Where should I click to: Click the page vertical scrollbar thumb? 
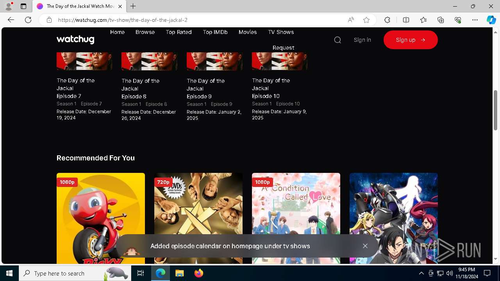[x=495, y=110]
